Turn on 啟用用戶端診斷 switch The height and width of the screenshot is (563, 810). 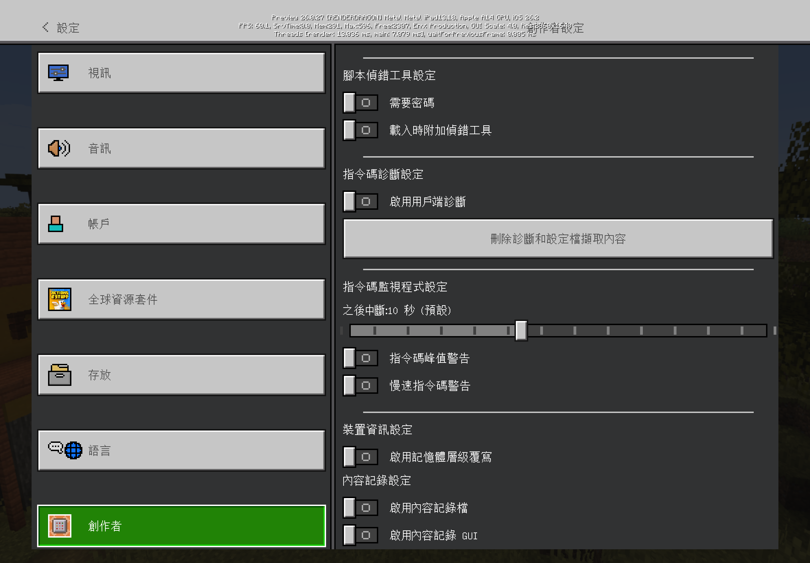coord(360,202)
